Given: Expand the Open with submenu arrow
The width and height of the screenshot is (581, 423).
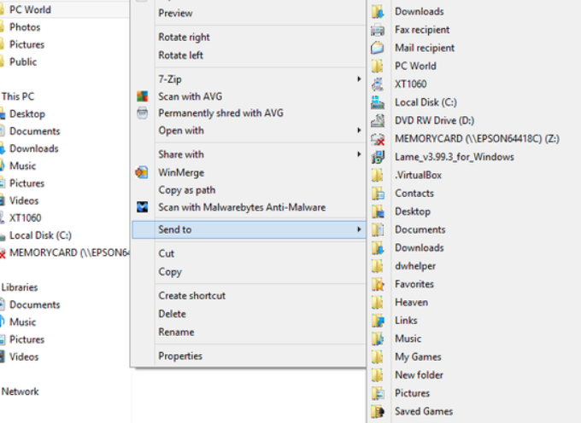Looking at the screenshot, I should pos(359,130).
